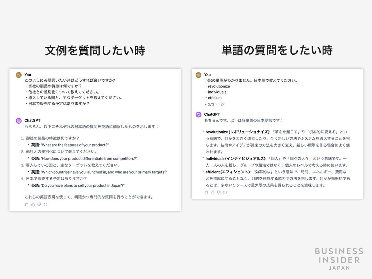Click the ChatGPT logo on the right conversation
This screenshot has width=372, height=279.
pyautogui.click(x=198, y=115)
